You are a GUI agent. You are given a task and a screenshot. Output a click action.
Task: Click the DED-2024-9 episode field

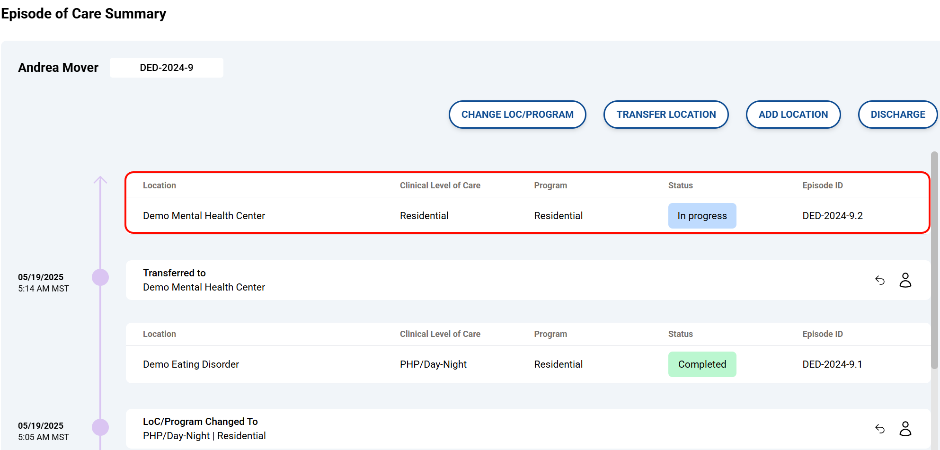pos(167,68)
